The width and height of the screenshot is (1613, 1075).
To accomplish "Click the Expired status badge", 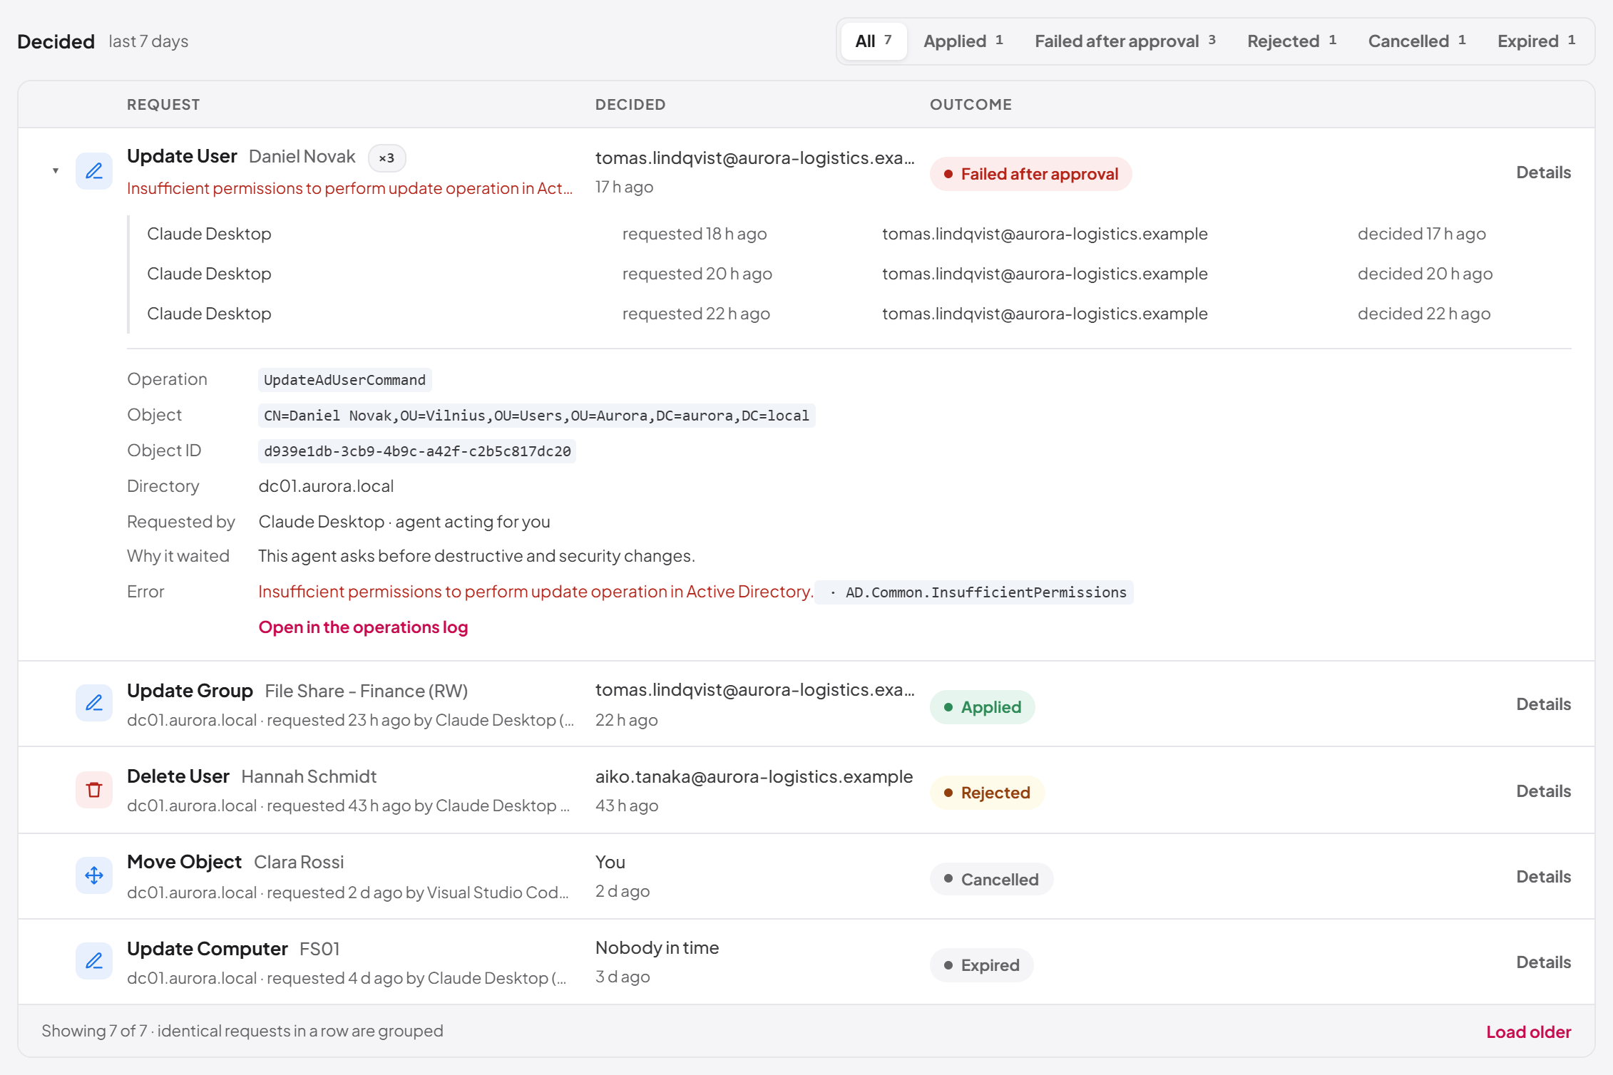I will [981, 965].
